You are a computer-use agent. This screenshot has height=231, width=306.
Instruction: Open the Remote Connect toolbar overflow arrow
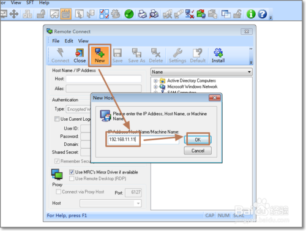click(x=251, y=62)
